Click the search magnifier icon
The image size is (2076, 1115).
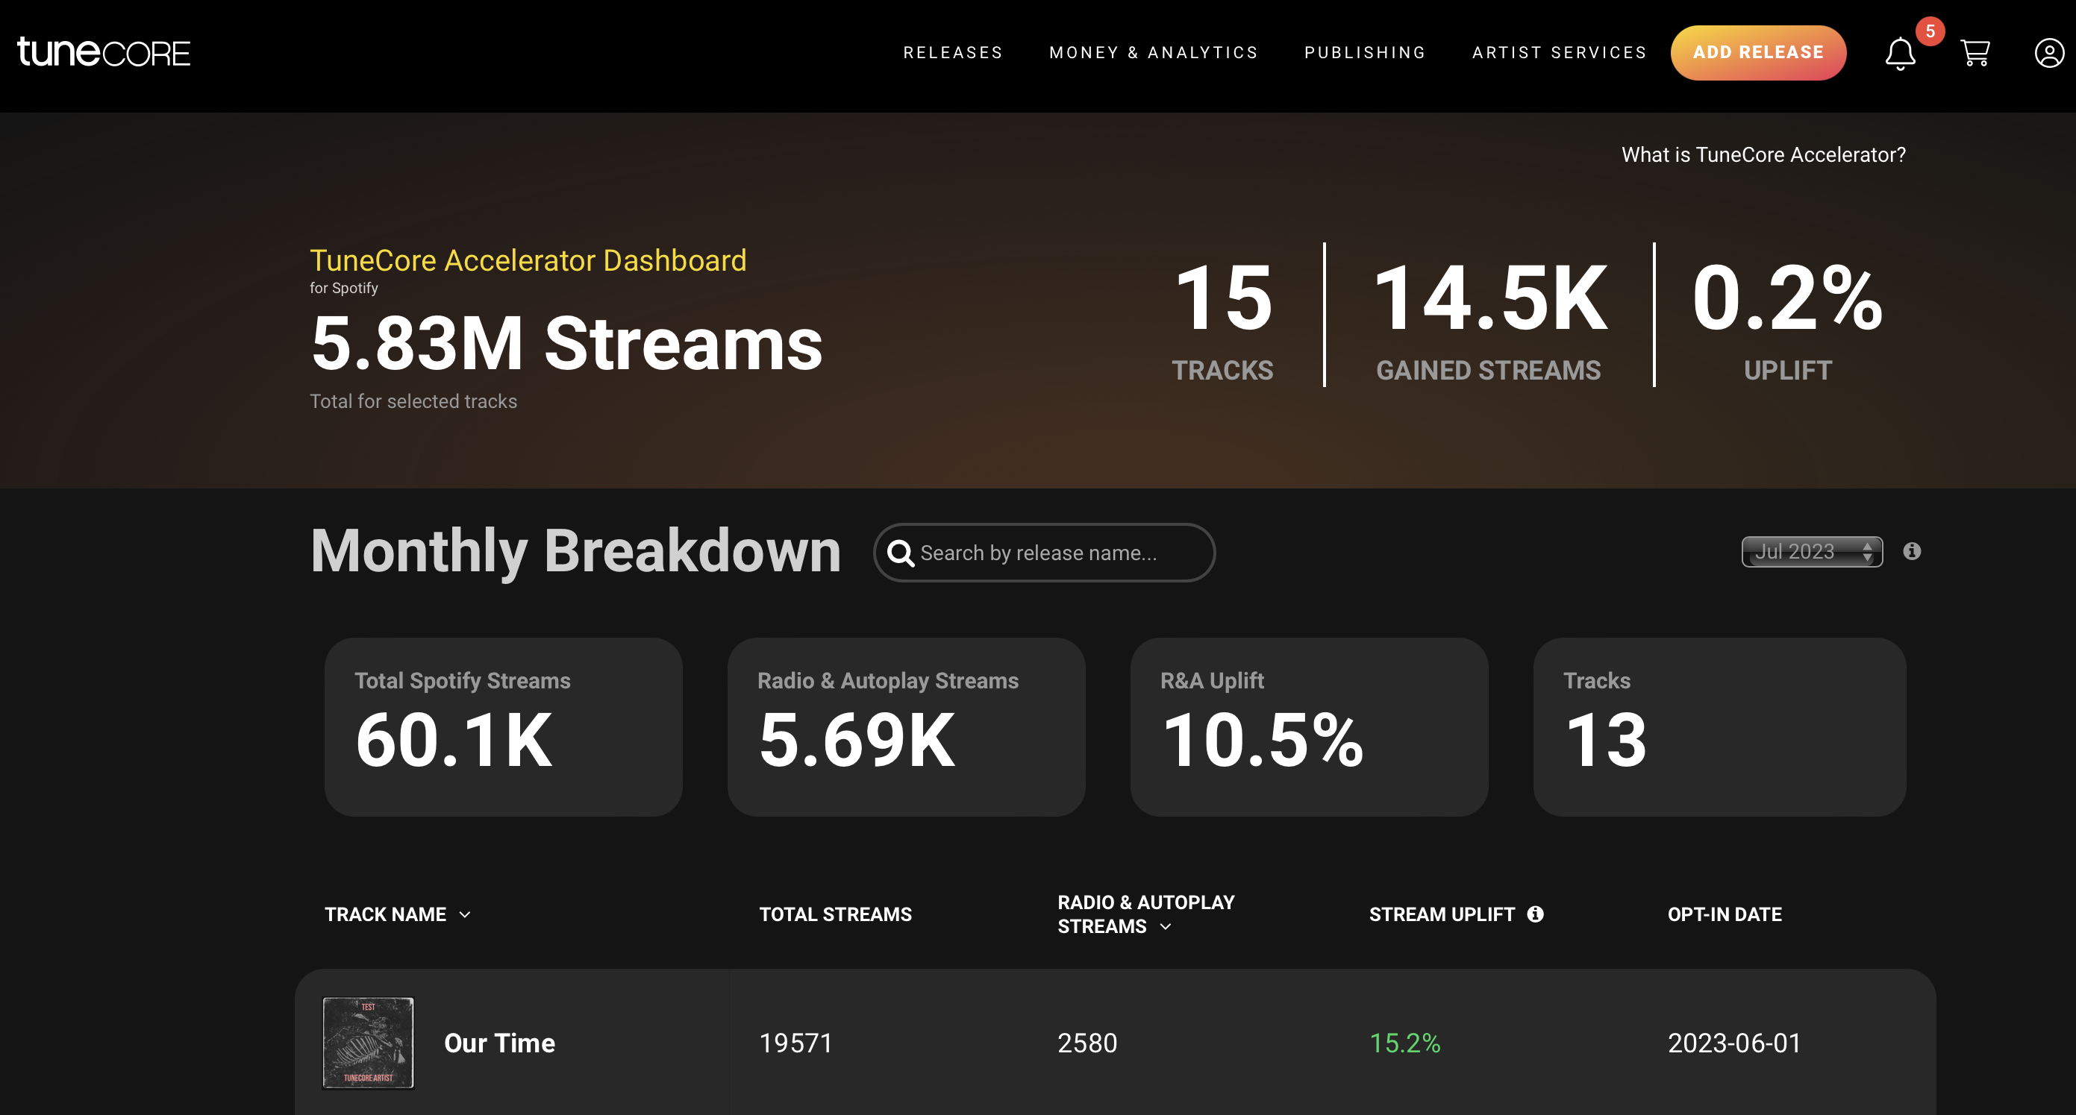point(900,553)
